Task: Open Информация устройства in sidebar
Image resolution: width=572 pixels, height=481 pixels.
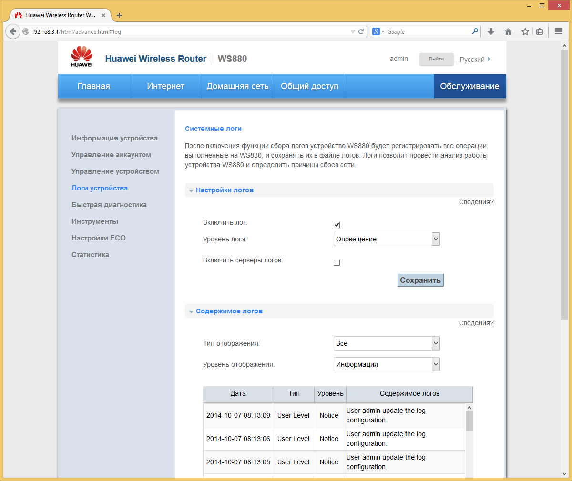Action: 114,138
